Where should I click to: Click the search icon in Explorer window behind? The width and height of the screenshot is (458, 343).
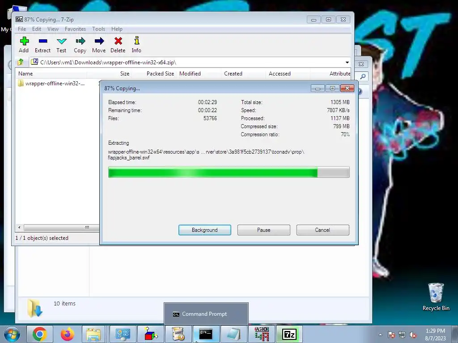363,76
